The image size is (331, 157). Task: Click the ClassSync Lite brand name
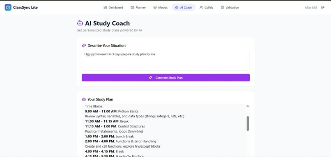(25, 7)
